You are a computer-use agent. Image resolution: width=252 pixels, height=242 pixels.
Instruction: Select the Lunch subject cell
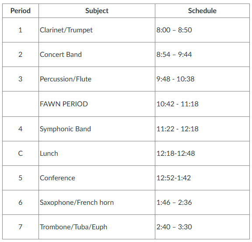(x=97, y=154)
